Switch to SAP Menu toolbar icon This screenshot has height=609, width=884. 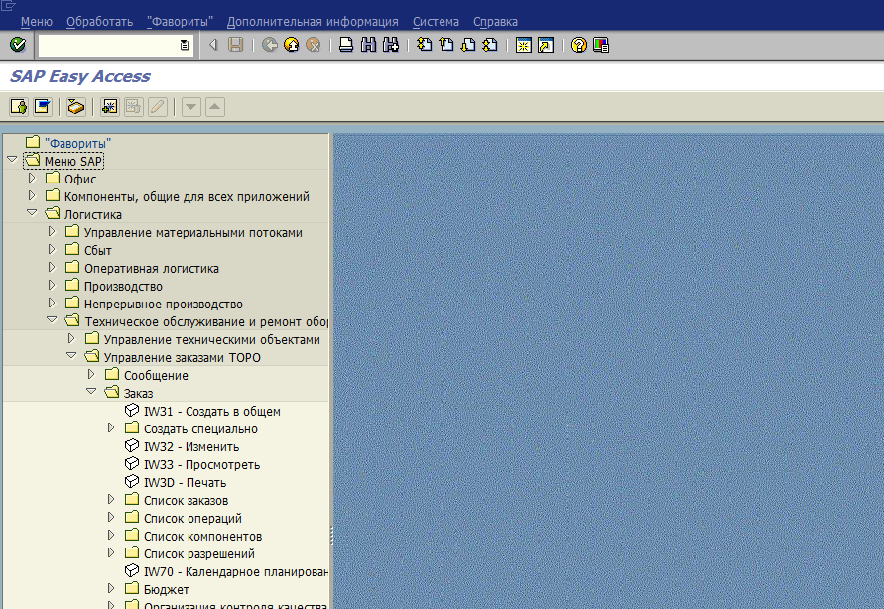[43, 106]
